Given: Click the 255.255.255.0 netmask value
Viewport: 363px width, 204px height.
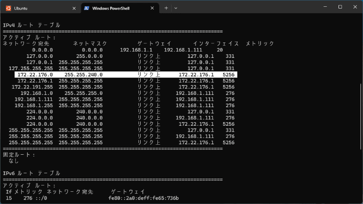Looking at the screenshot, I should pos(83,93).
